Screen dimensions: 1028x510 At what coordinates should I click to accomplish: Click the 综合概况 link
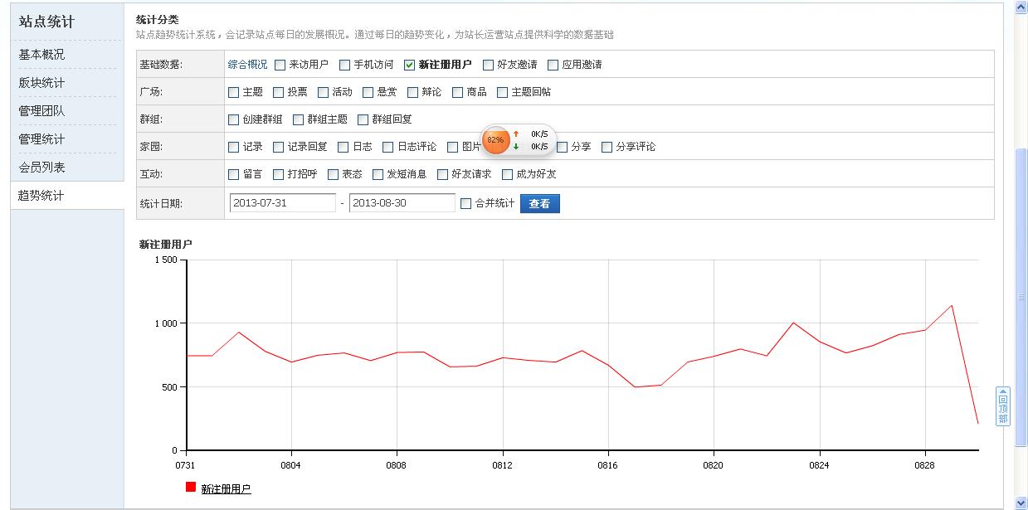coord(248,65)
